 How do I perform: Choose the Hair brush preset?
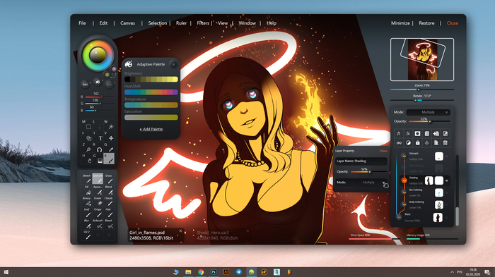[x=109, y=212]
